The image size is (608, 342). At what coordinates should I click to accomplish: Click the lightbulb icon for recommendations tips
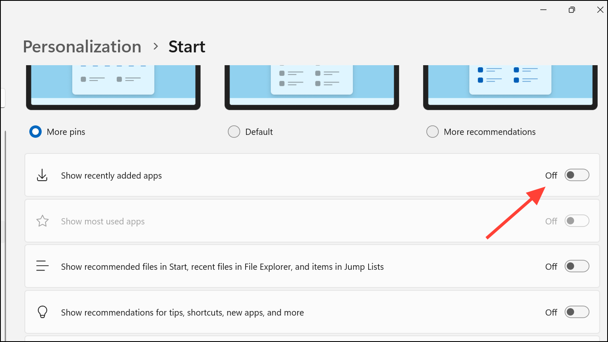pyautogui.click(x=43, y=312)
